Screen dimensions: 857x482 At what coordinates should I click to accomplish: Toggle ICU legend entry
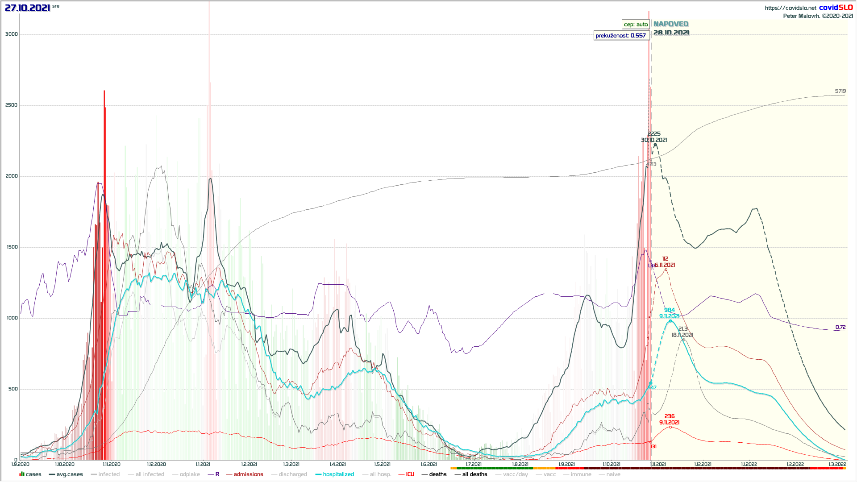click(x=410, y=474)
